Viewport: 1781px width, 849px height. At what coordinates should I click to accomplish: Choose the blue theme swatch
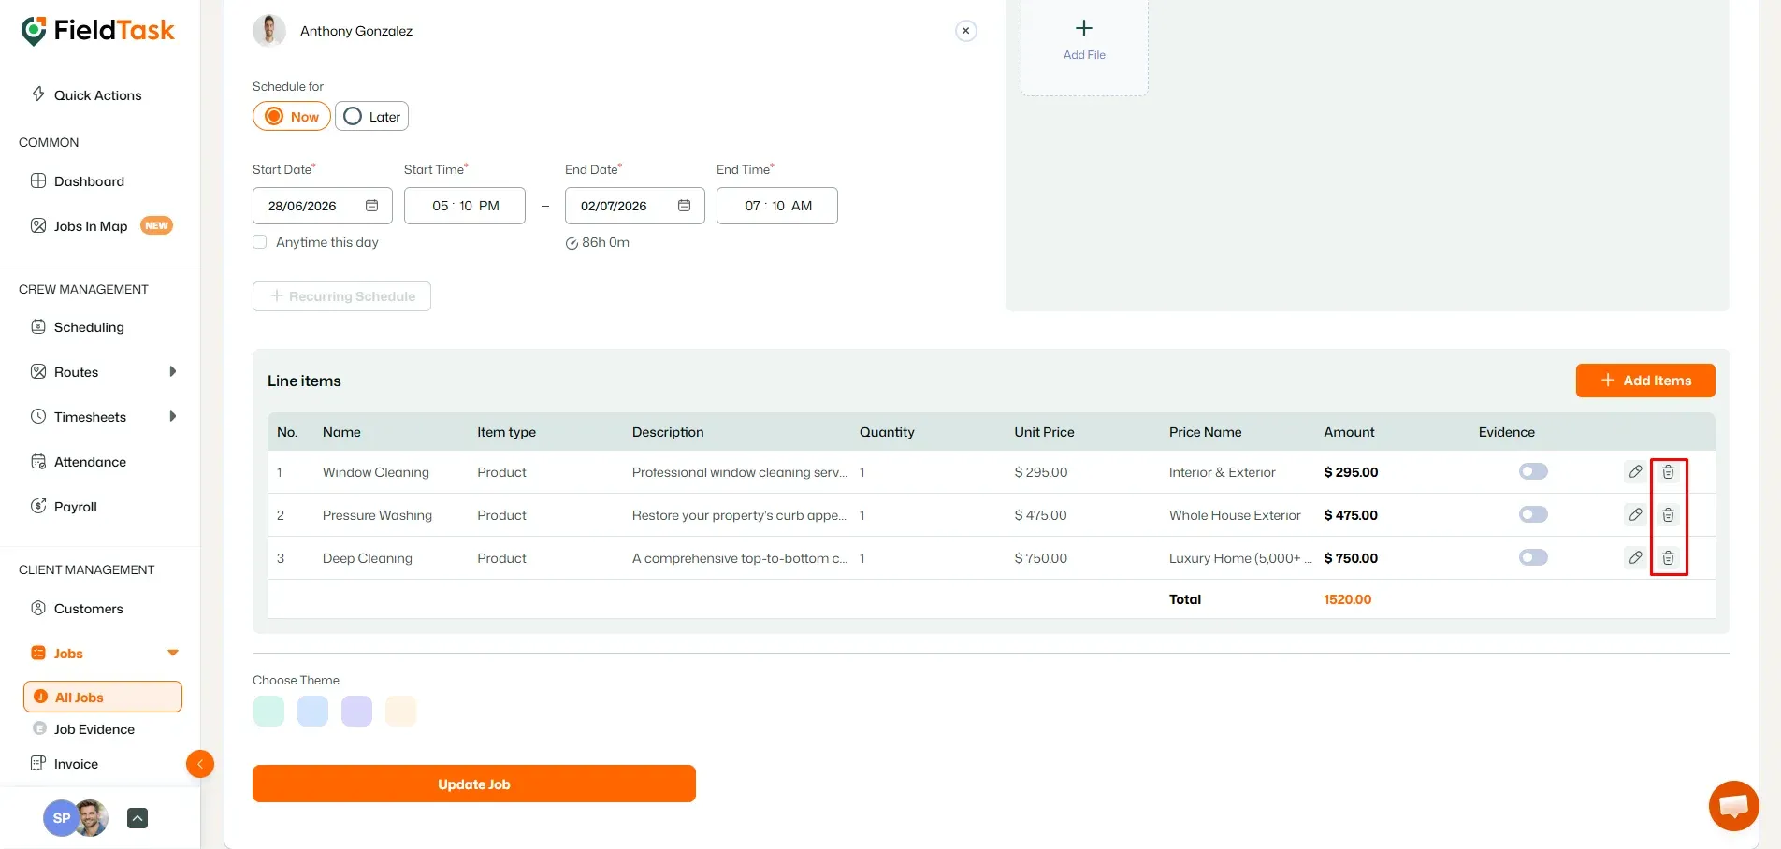point(312,711)
